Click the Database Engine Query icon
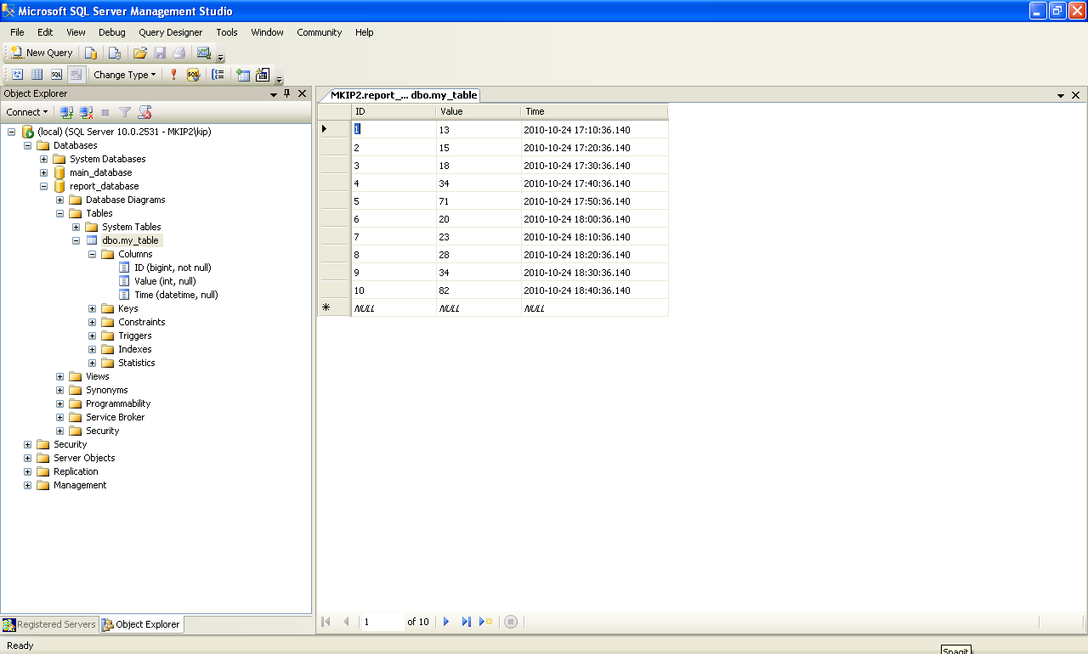1088x654 pixels. coord(91,53)
